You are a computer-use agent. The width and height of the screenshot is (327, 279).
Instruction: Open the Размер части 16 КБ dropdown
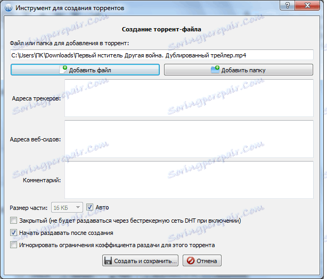point(67,207)
